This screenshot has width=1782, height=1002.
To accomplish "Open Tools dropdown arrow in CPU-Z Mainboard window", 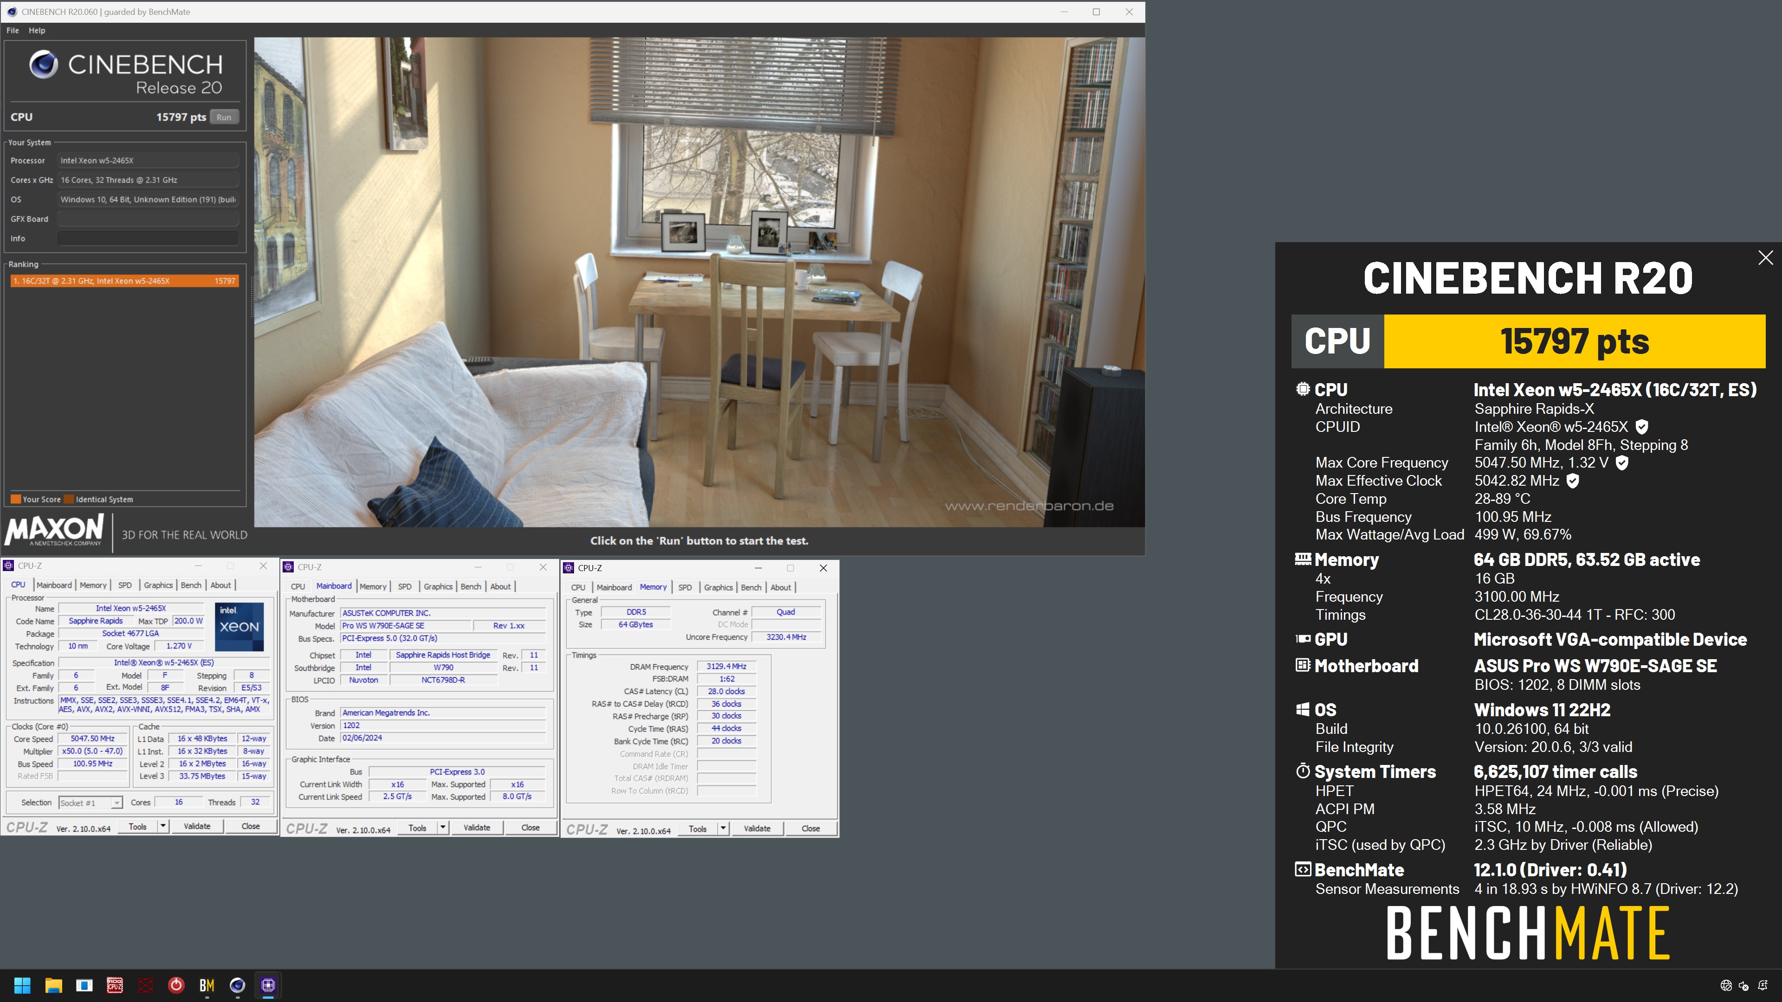I will coord(443,828).
